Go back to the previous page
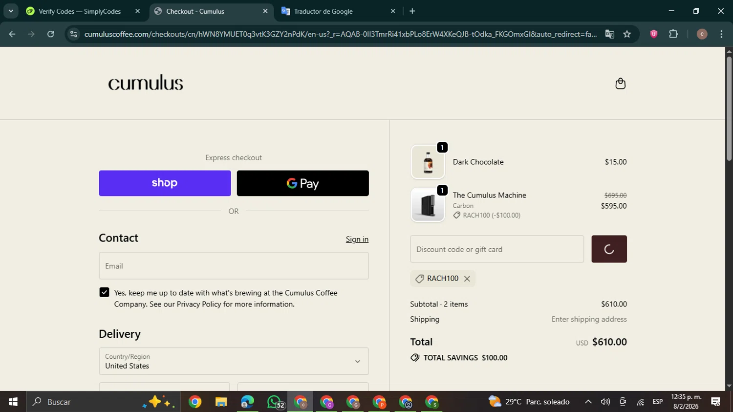Viewport: 733px width, 412px height. click(x=12, y=34)
